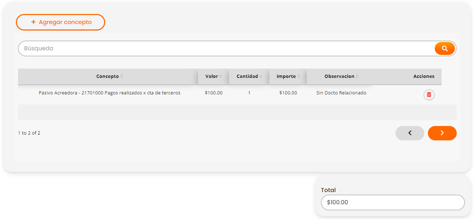Click the $100.00 amount in importe column
Viewport: 474px width, 219px height.
288,93
